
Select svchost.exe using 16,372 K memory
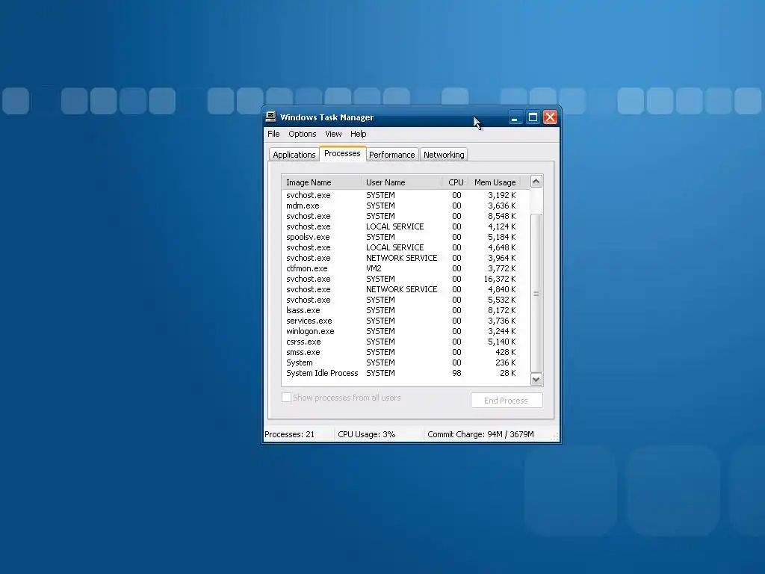click(406, 279)
